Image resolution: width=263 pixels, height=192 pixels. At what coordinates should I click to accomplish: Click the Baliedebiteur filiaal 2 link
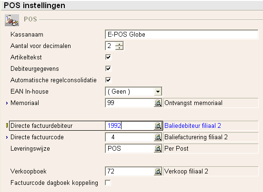point(192,125)
